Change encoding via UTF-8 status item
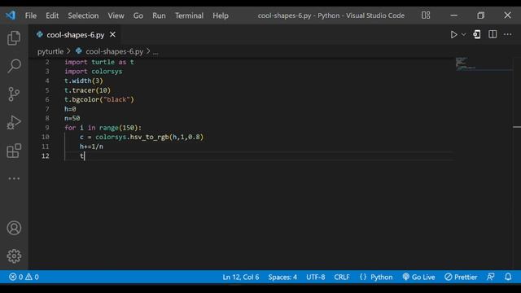 click(316, 277)
